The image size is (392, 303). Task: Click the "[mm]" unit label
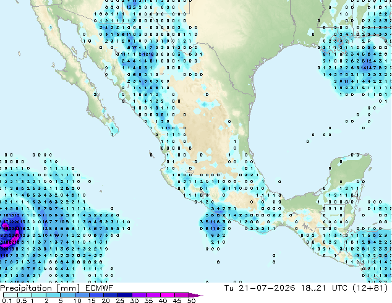[x=68, y=288]
